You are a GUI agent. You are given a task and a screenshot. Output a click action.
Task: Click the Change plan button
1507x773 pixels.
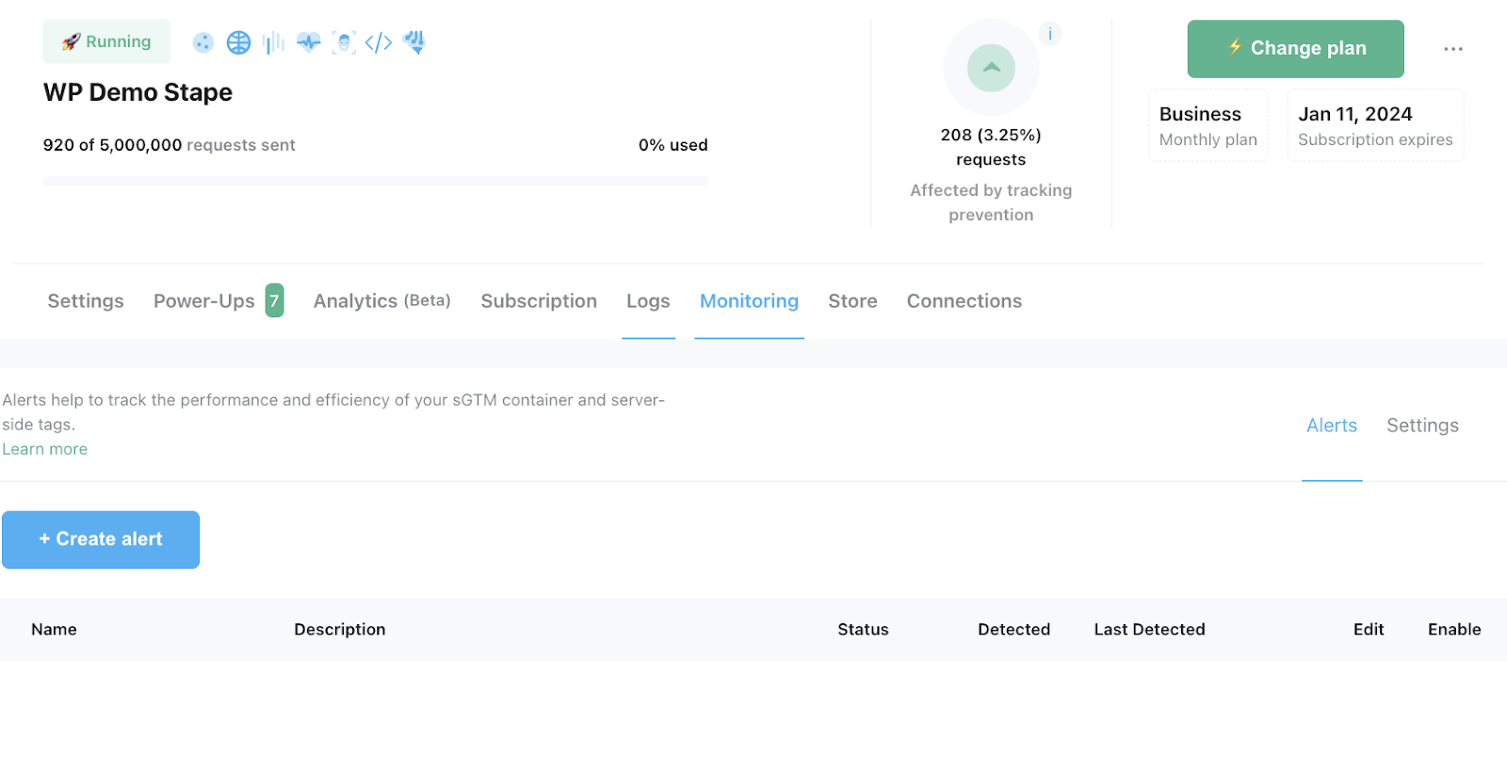(x=1295, y=49)
